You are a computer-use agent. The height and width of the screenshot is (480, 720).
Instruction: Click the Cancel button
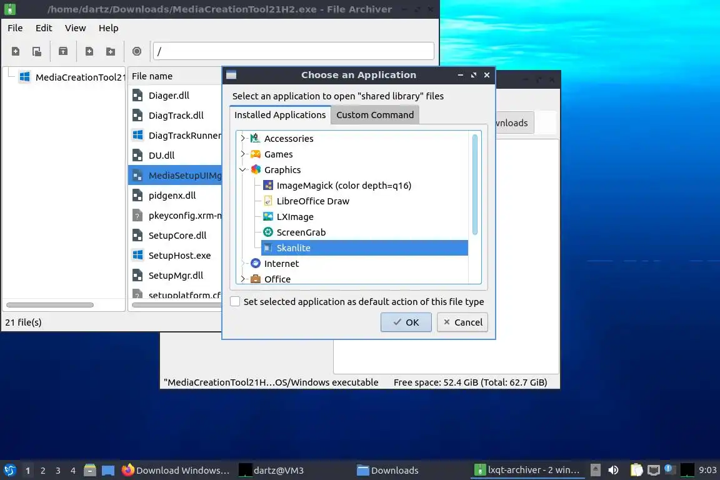[462, 322]
